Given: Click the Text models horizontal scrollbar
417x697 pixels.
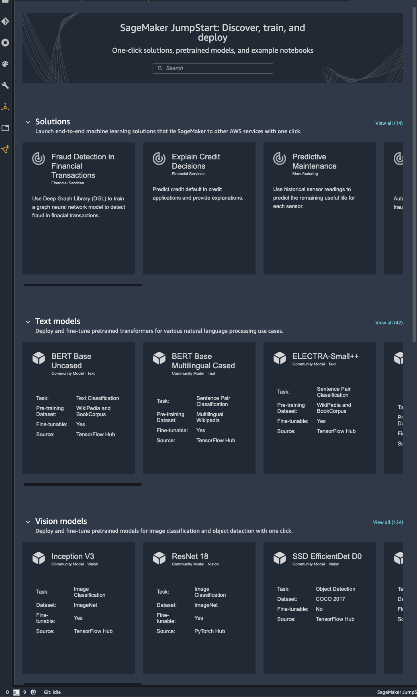Looking at the screenshot, I should tap(83, 485).
